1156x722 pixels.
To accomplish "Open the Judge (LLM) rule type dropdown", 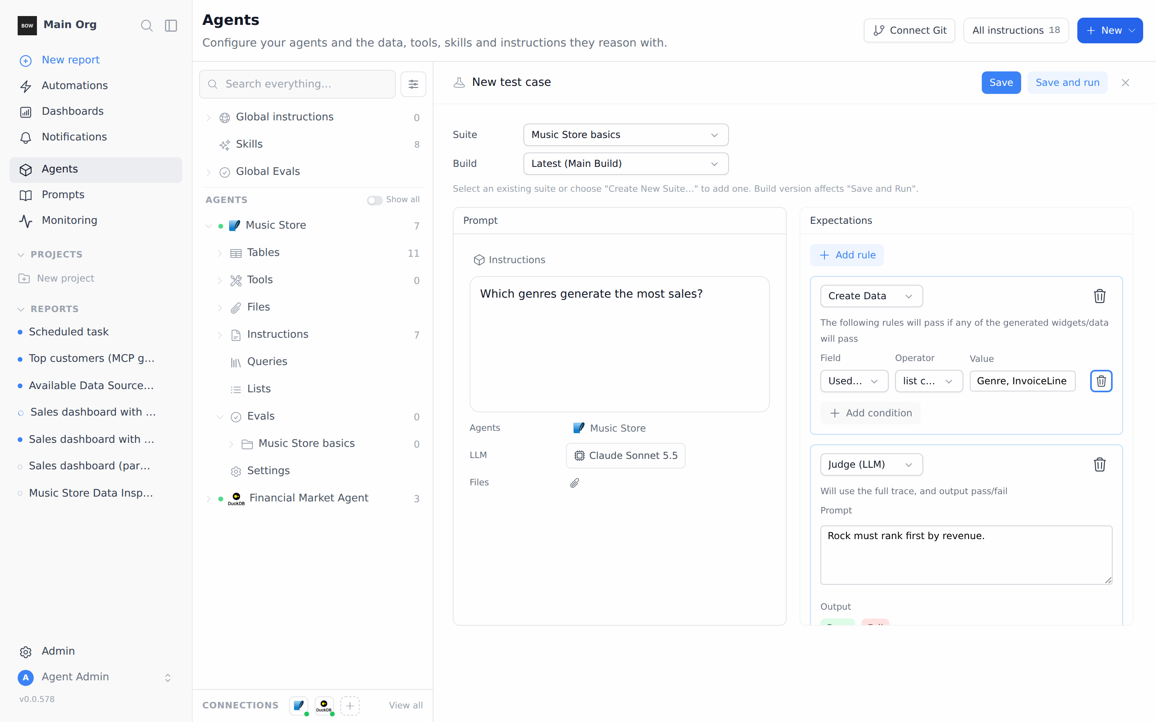I will click(x=871, y=464).
